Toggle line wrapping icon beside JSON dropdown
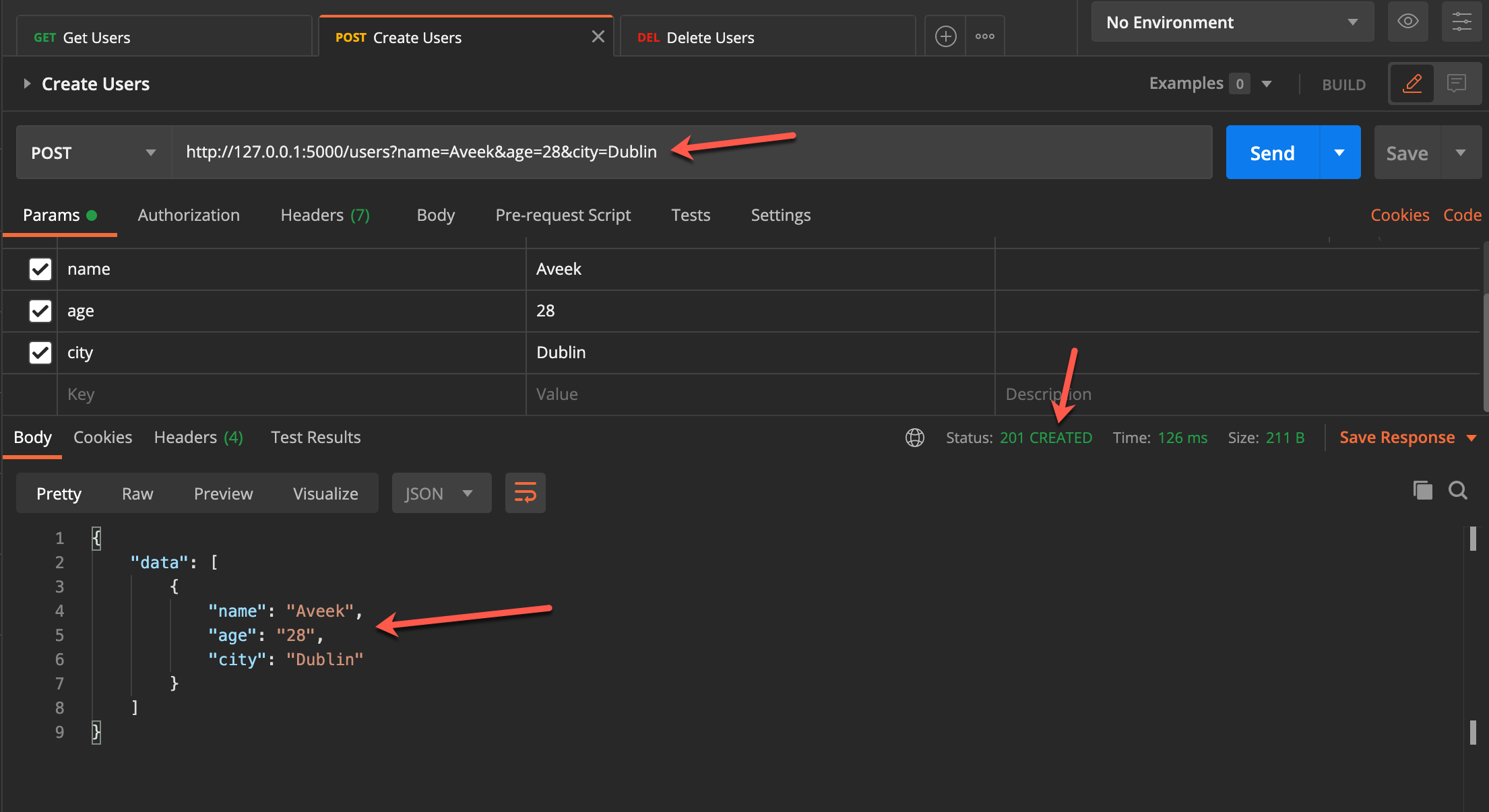Screen dimensions: 1489x812 point(525,492)
